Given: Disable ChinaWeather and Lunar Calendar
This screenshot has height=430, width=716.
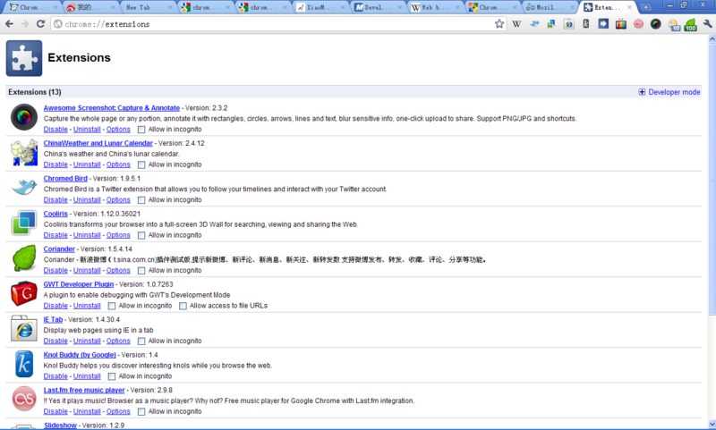Looking at the screenshot, I should [55, 164].
